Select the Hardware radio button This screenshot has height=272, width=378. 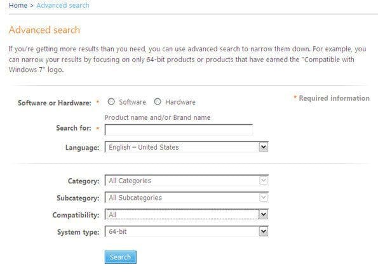coord(158,101)
